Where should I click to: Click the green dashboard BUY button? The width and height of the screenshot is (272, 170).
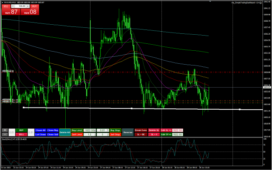tap(21, 130)
